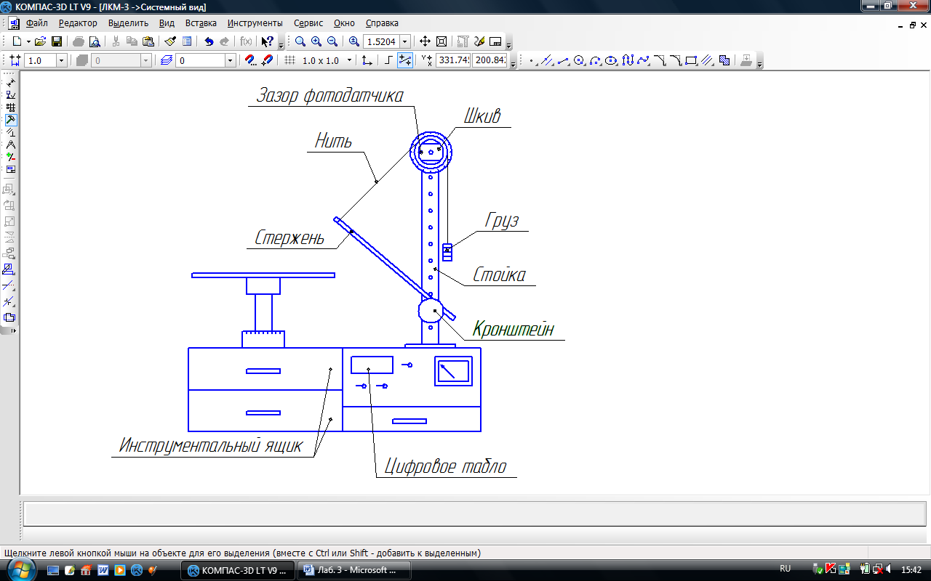
Task: Toggle snaps off with the crossed magnet
Action: click(x=266, y=60)
